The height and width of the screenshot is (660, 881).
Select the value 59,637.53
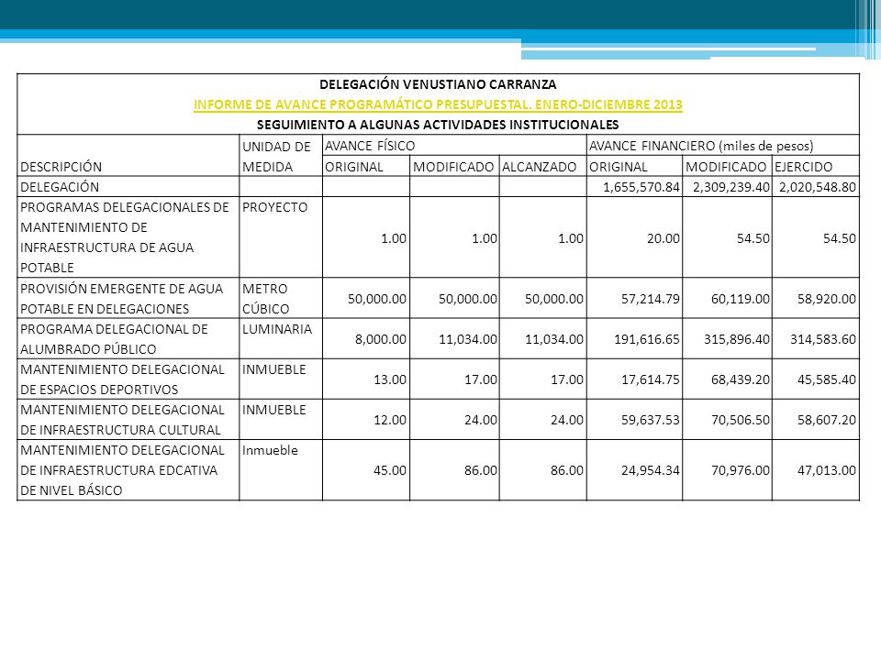(x=650, y=420)
